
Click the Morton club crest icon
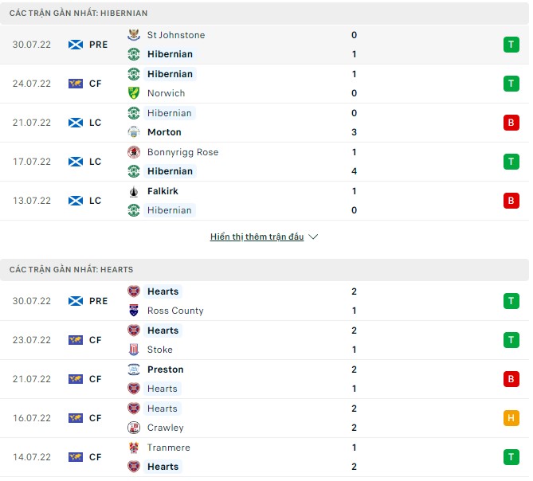134,132
